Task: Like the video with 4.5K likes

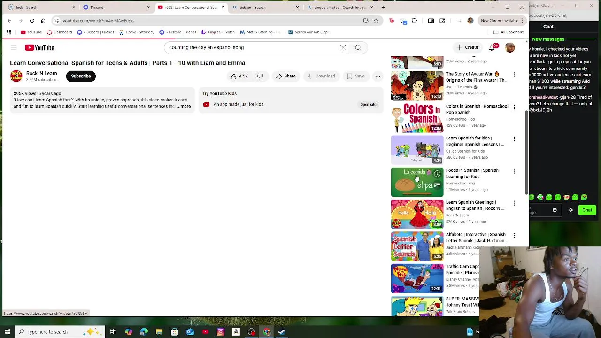Action: click(239, 76)
